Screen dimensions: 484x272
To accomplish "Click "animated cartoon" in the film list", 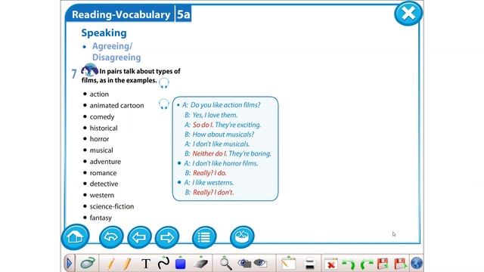I will (x=116, y=106).
